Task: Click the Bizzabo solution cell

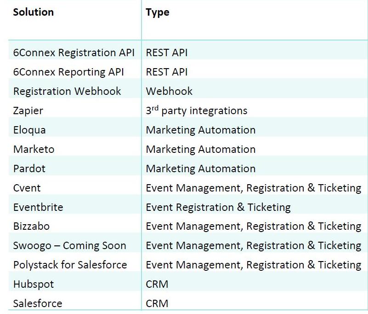Action: tap(31, 226)
